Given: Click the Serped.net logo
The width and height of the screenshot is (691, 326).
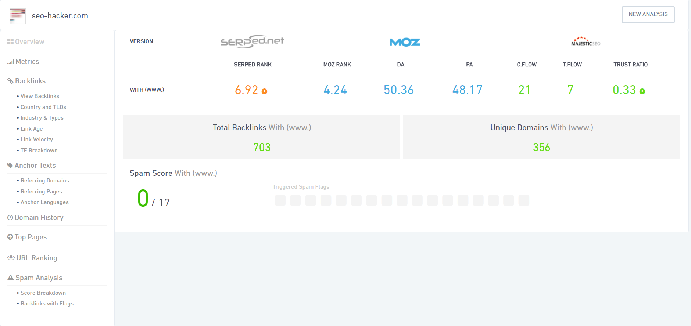Looking at the screenshot, I should point(253,41).
